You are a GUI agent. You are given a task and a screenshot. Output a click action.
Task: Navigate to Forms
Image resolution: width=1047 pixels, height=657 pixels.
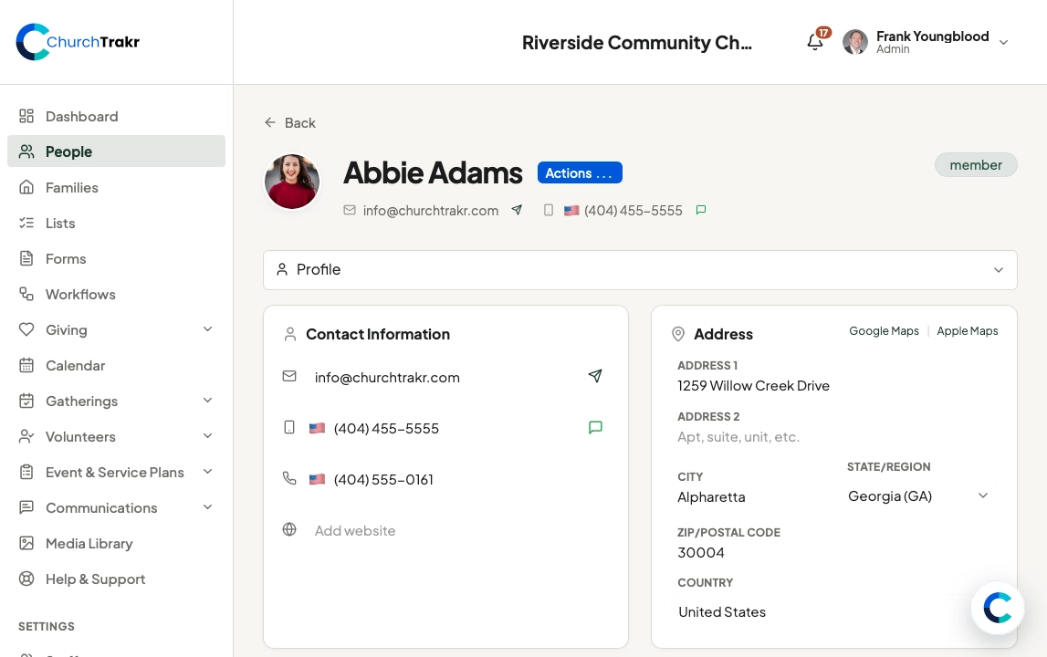tap(116, 258)
